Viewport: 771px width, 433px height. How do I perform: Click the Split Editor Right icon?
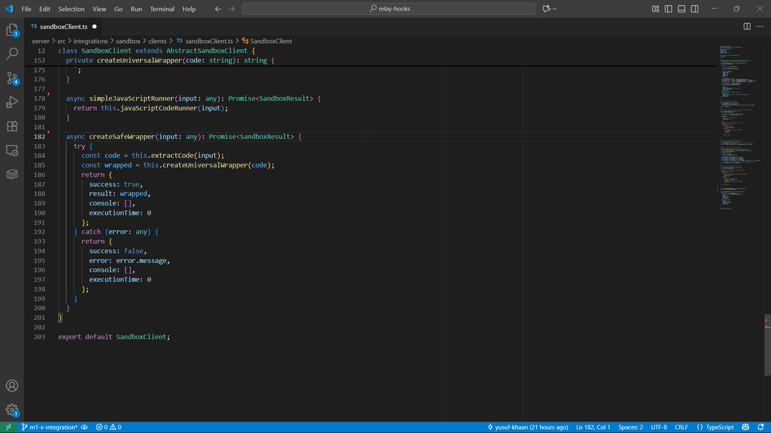point(747,26)
